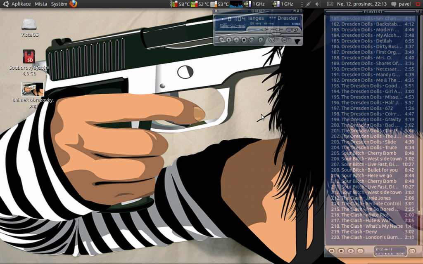Select track 199 The Dresden Dolls - Gravity

click(372, 120)
